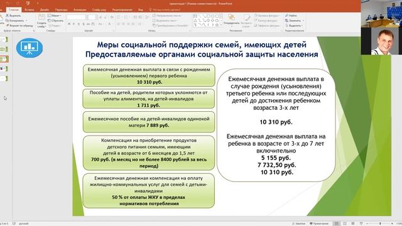Click the Cut (Вырезать) button
Image resolution: width=402 pixels, height=226 pixels.
pyautogui.click(x=14, y=16)
